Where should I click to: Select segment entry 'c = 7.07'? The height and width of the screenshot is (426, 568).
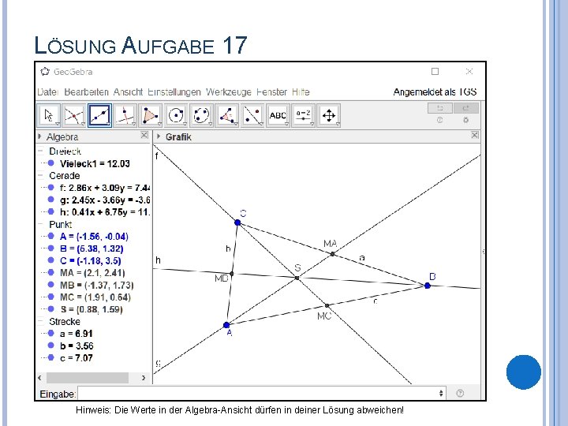(x=77, y=357)
